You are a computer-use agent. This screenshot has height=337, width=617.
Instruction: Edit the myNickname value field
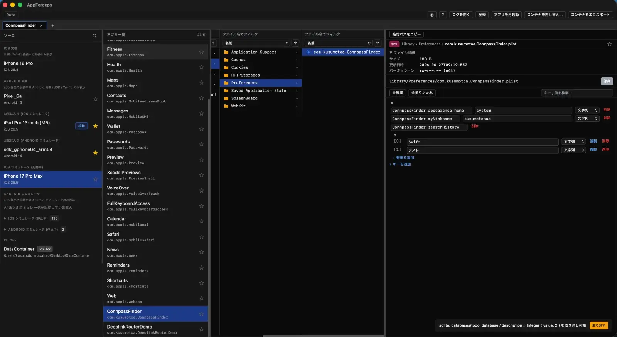click(517, 119)
